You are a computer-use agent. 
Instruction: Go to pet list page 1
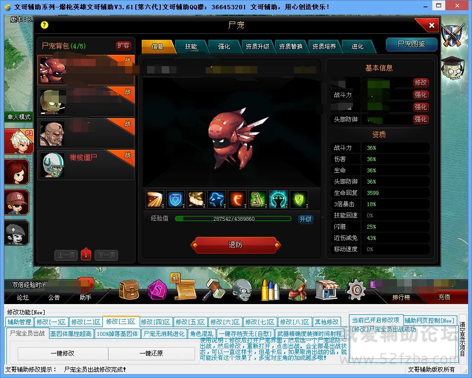tap(86, 255)
